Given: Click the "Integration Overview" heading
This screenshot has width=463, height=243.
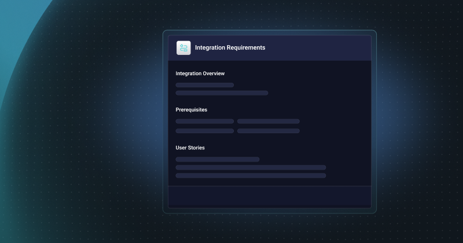Looking at the screenshot, I should point(200,73).
